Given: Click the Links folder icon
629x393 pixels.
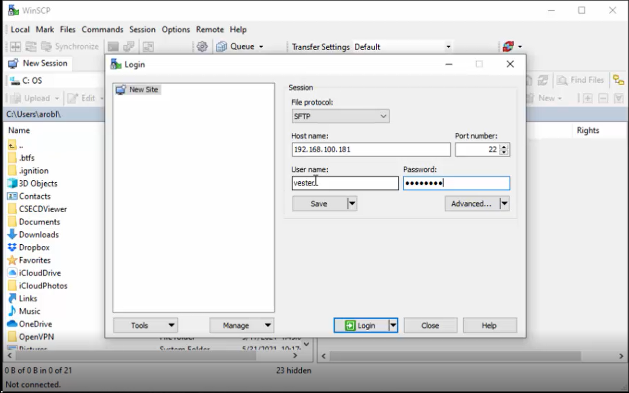Looking at the screenshot, I should tap(12, 298).
